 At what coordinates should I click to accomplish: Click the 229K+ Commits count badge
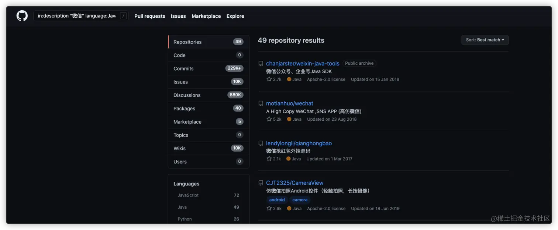tap(234, 68)
